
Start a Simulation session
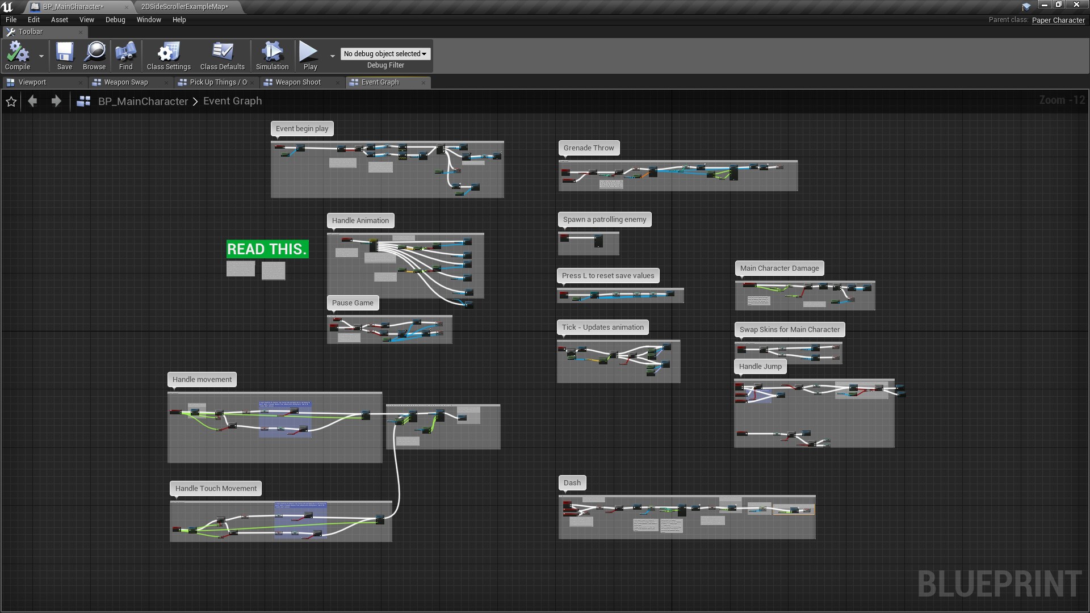(272, 55)
